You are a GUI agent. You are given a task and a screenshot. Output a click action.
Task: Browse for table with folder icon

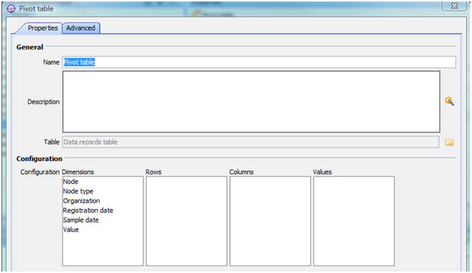click(x=449, y=142)
